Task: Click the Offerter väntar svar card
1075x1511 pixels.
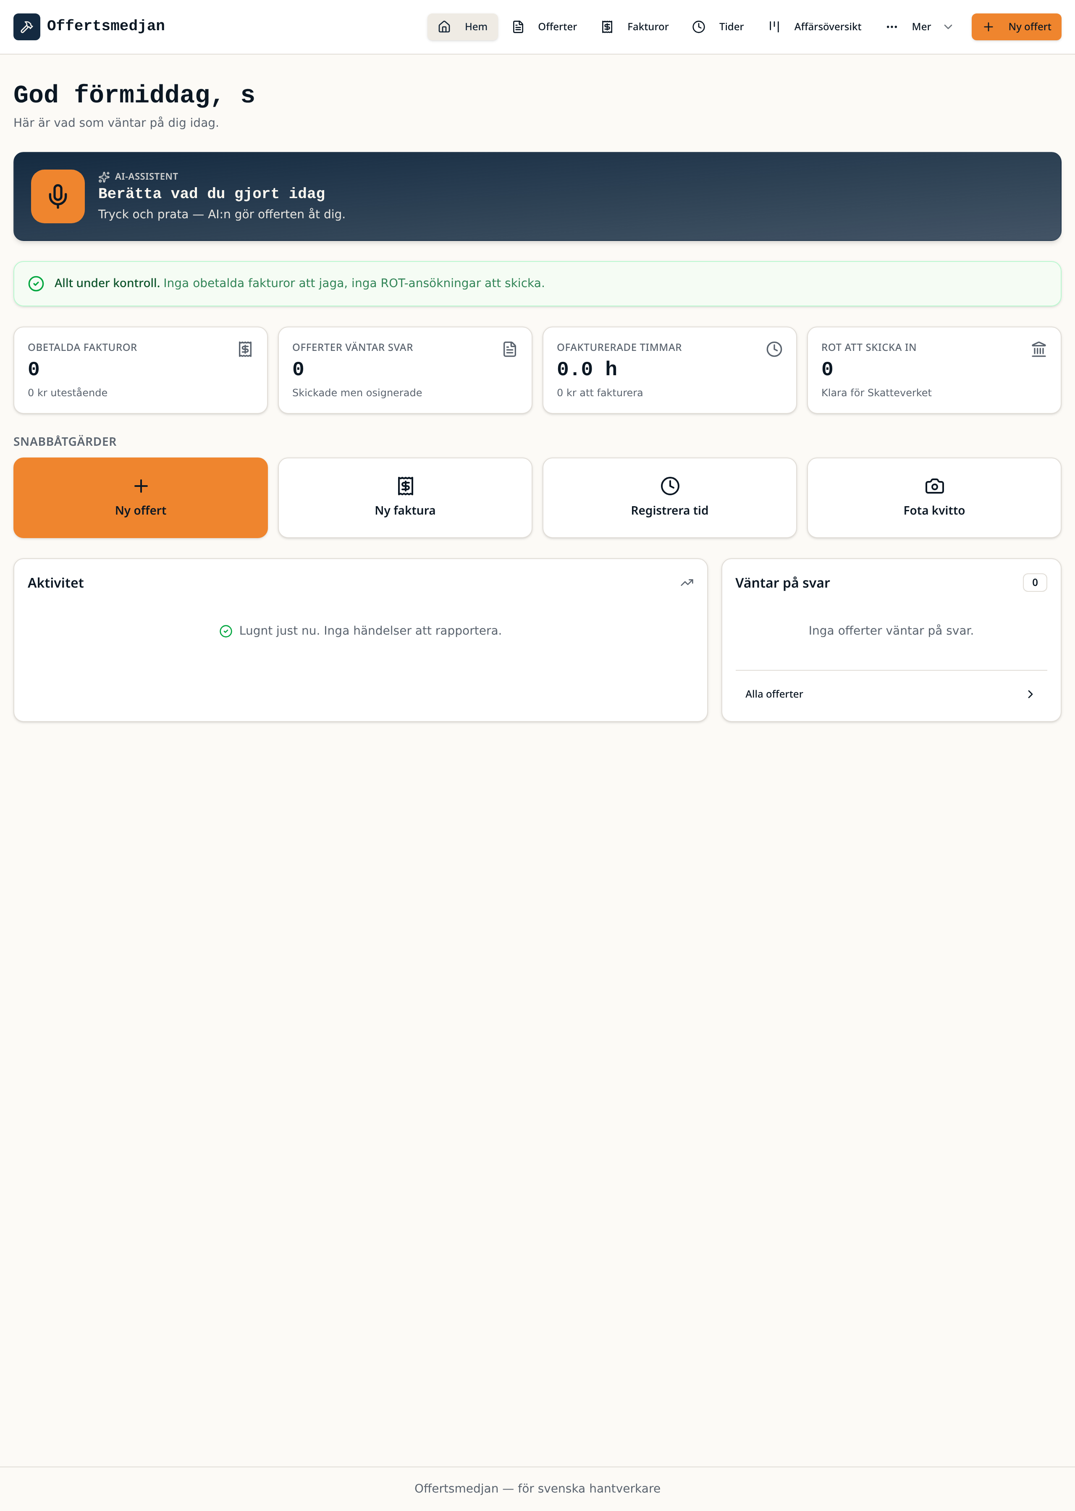Action: click(x=405, y=370)
